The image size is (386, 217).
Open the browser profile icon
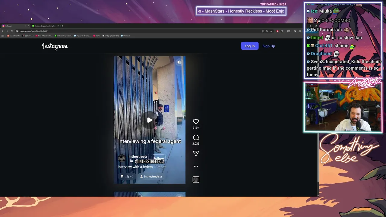coord(300,31)
